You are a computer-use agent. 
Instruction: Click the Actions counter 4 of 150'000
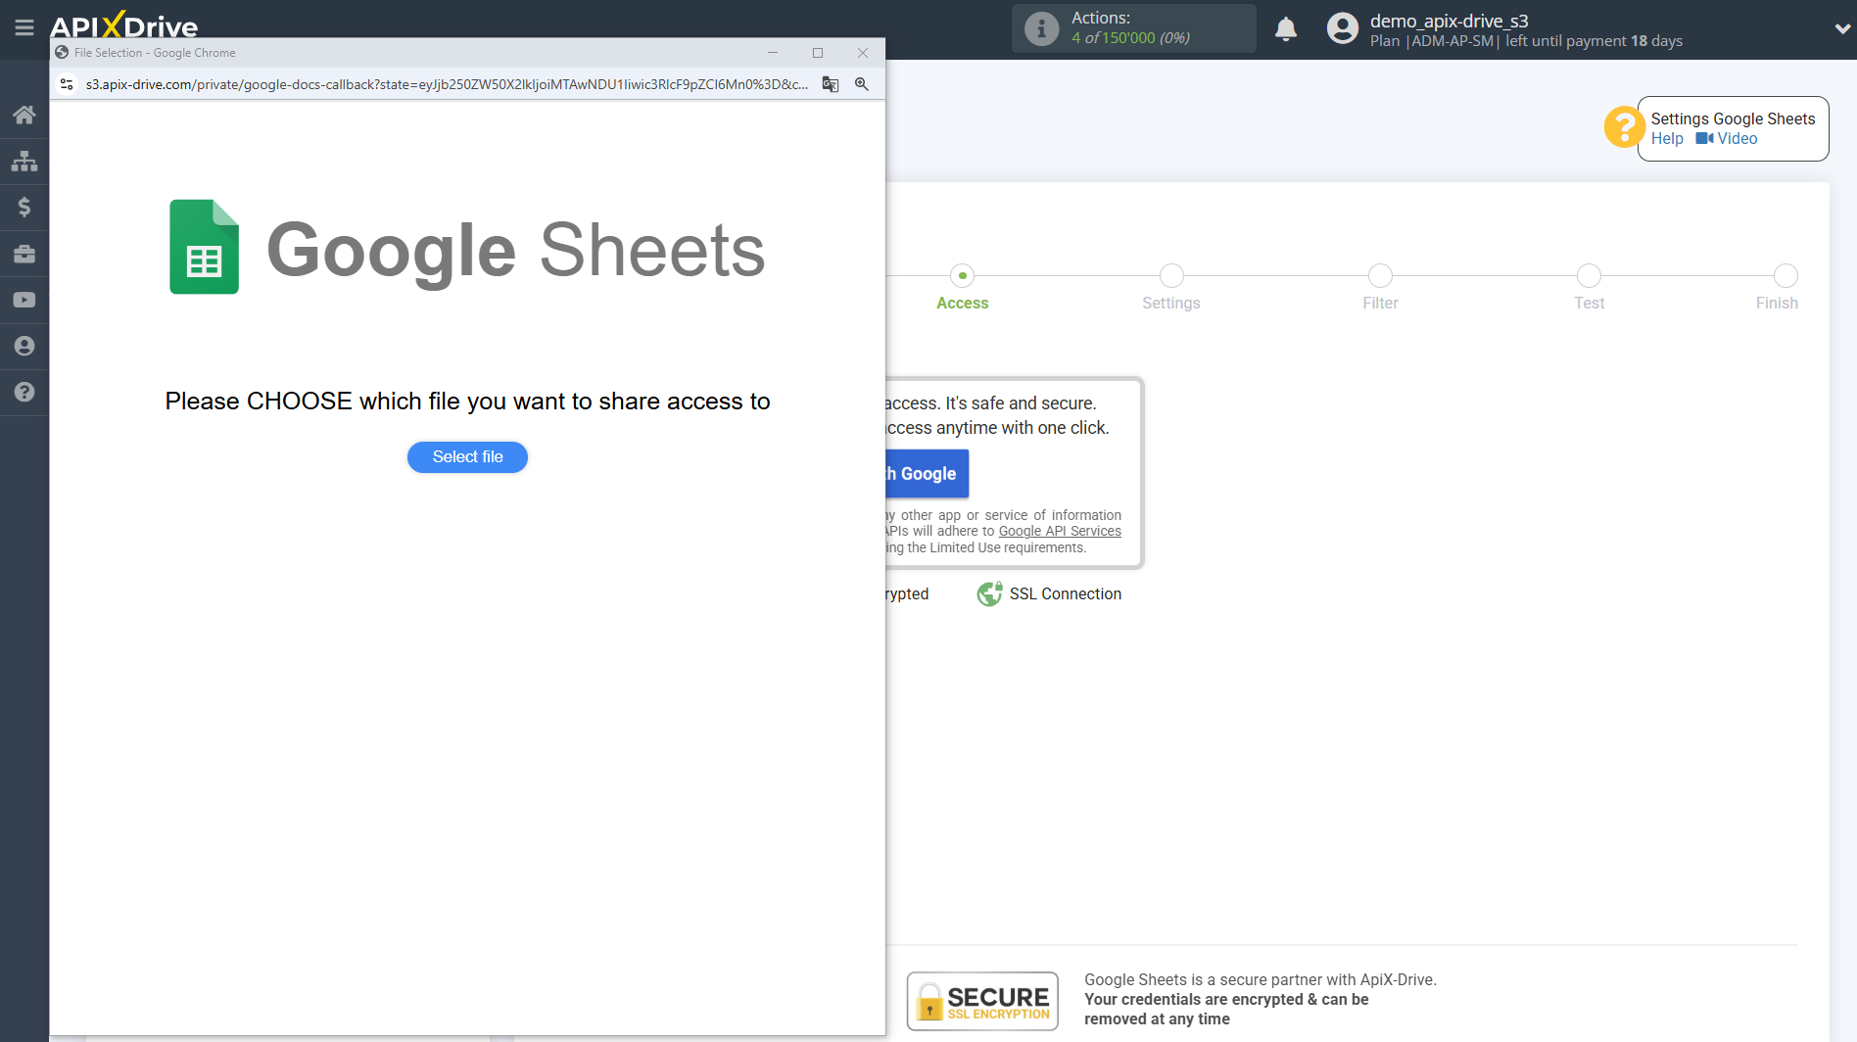point(1130,38)
